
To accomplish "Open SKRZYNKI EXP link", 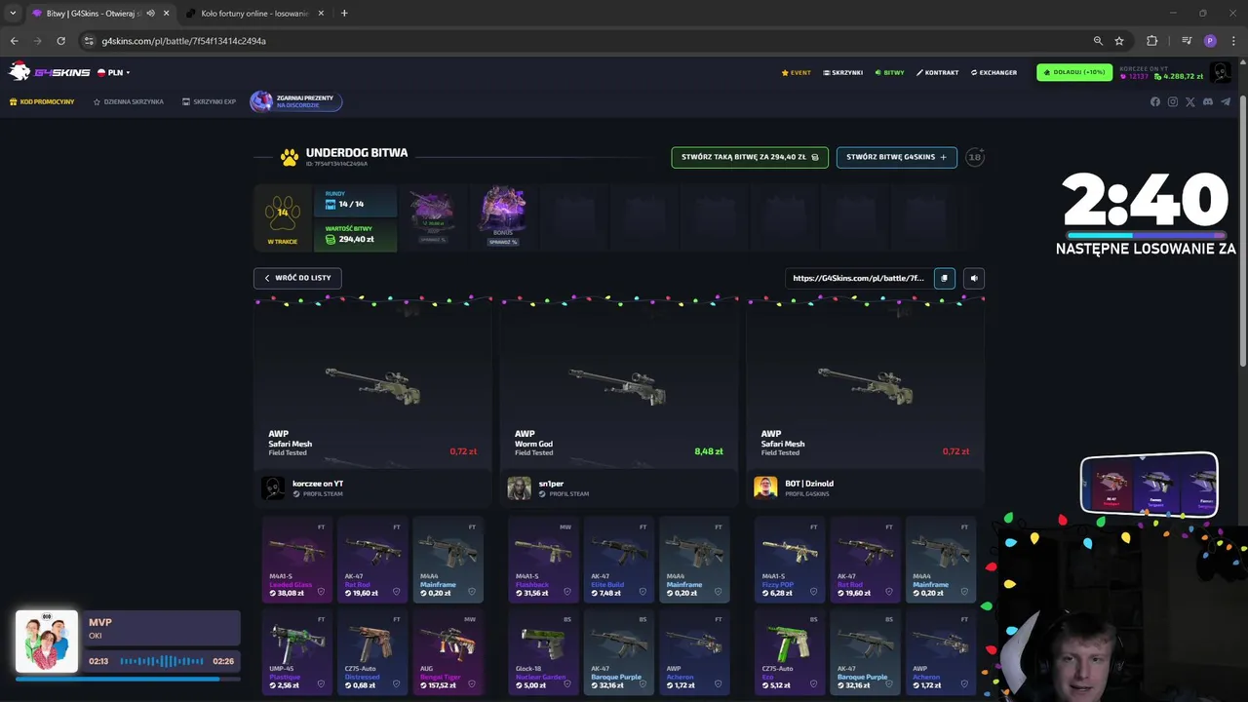I will click(x=209, y=101).
